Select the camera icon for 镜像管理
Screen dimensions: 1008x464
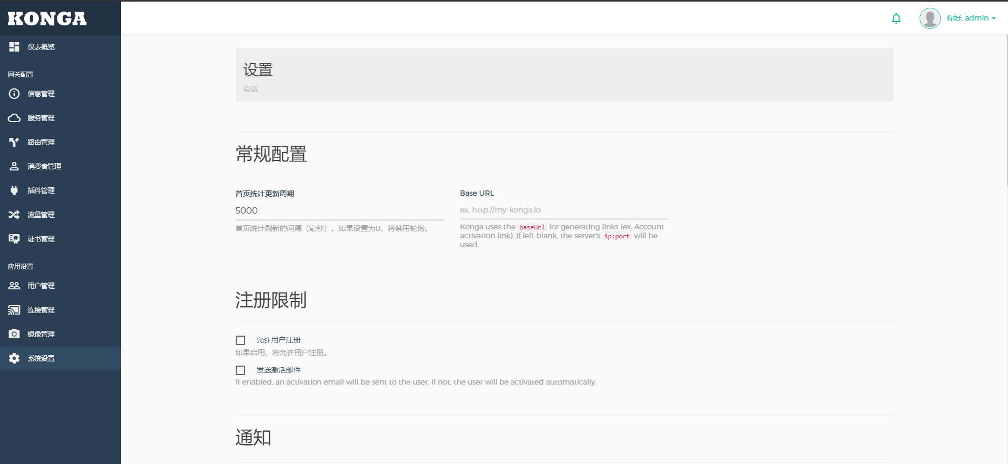click(14, 334)
